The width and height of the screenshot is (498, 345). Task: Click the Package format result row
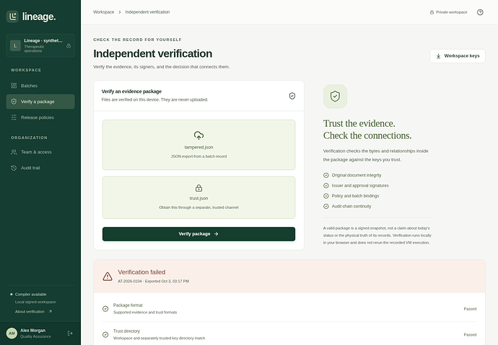(x=289, y=308)
